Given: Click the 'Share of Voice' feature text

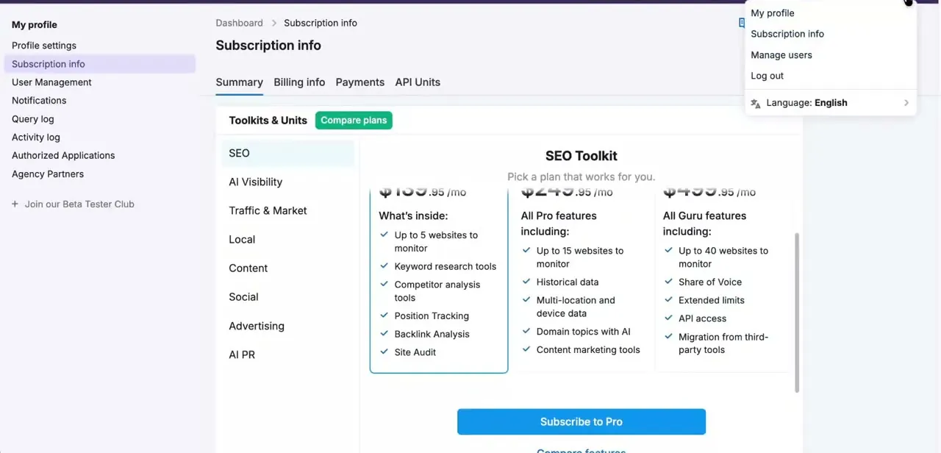Looking at the screenshot, I should click(x=710, y=282).
